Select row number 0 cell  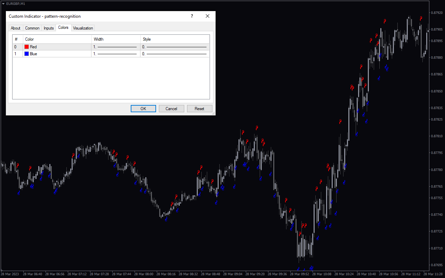click(x=18, y=47)
